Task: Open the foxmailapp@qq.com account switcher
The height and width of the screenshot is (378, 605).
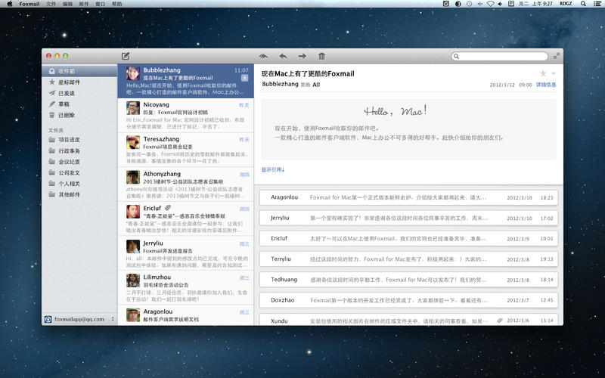Action: coord(79,319)
